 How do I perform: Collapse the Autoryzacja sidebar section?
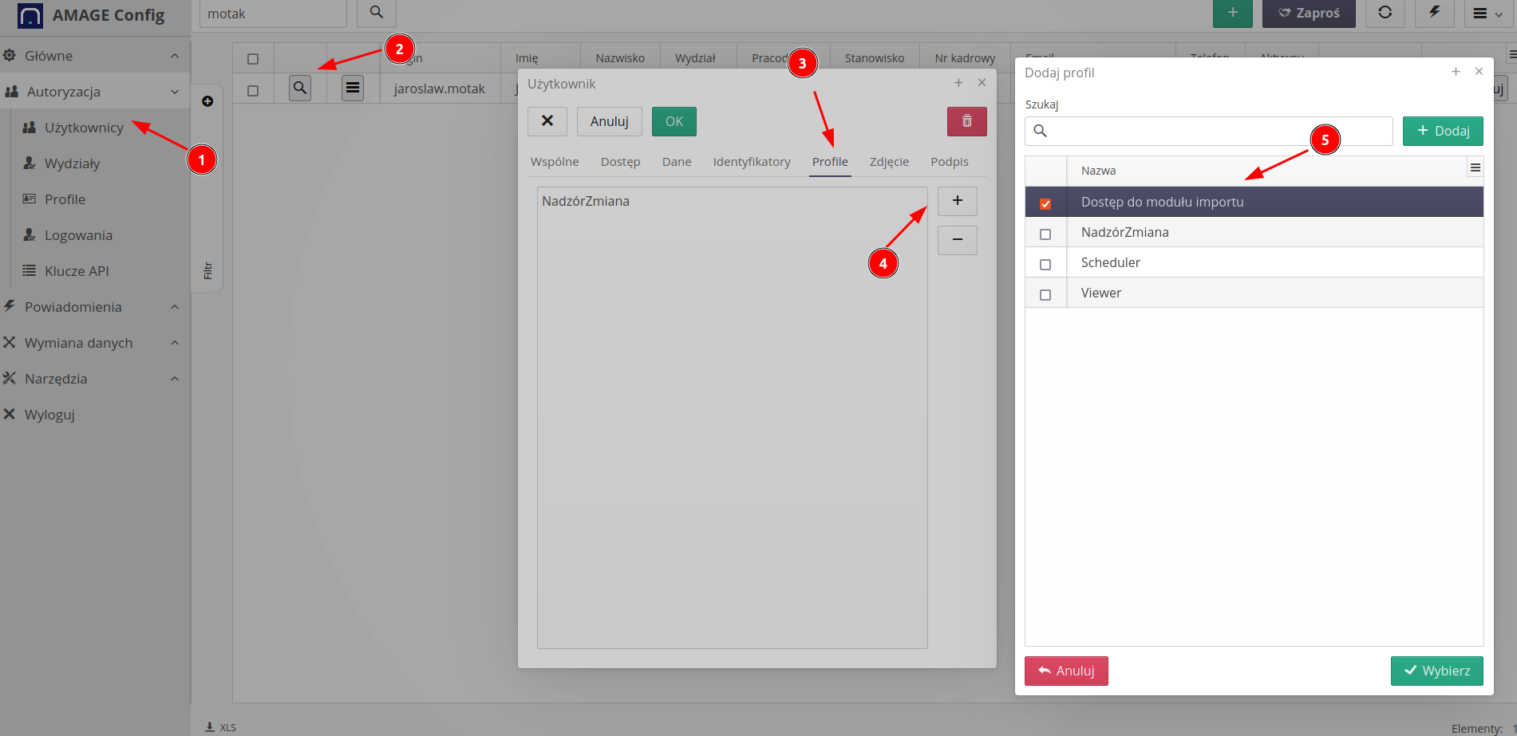coord(175,92)
